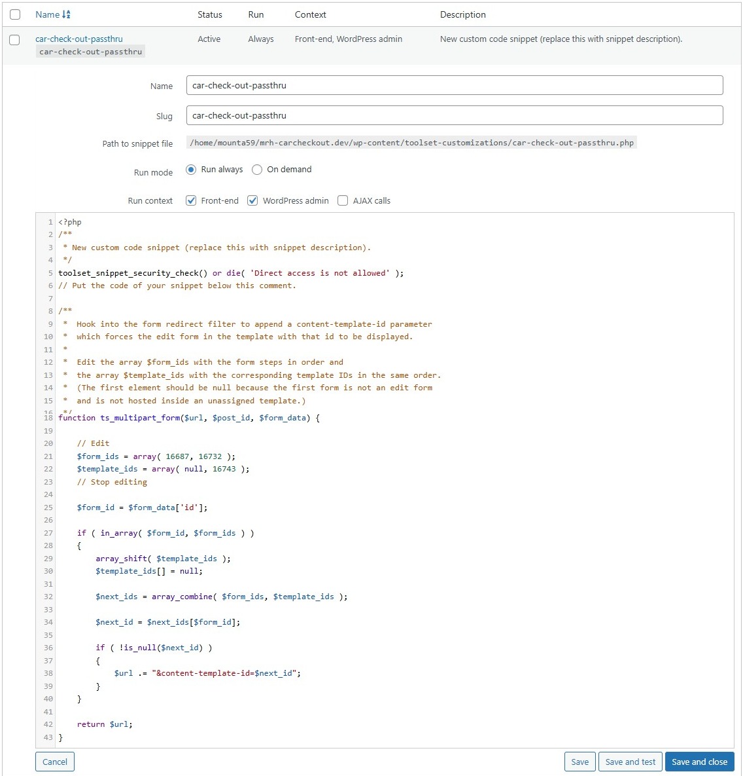Click the 'Hook into the form redirect' comment line
The image size is (743, 776).
[x=254, y=324]
